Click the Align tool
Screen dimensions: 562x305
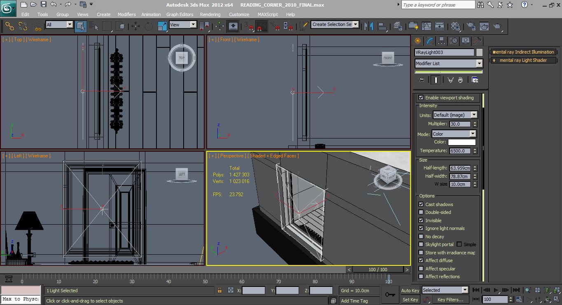click(382, 26)
